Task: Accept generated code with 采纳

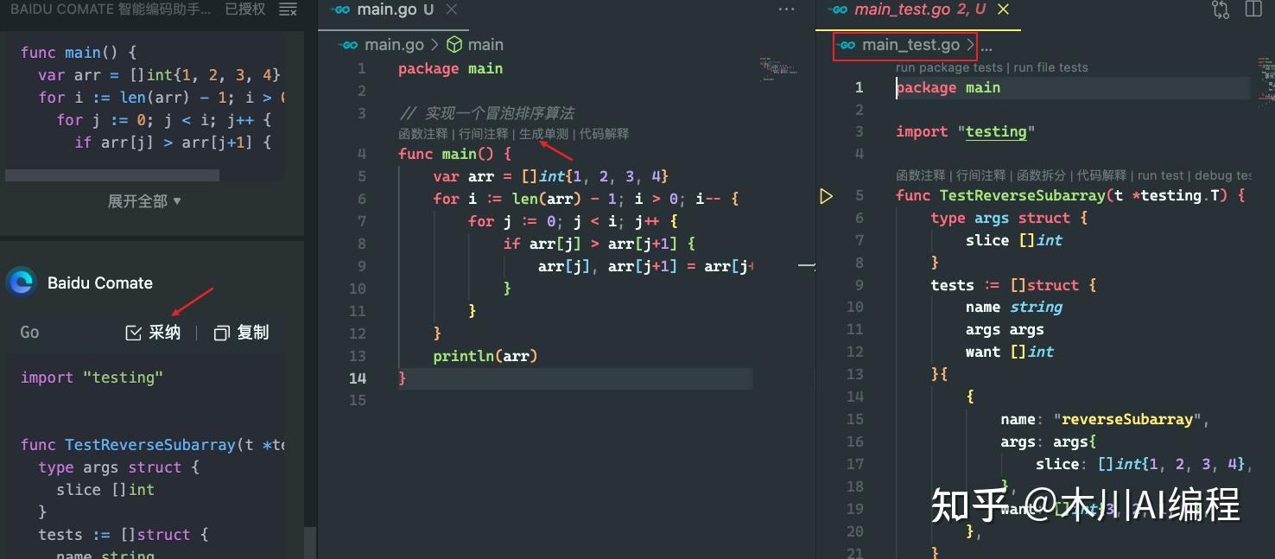Action: [153, 333]
